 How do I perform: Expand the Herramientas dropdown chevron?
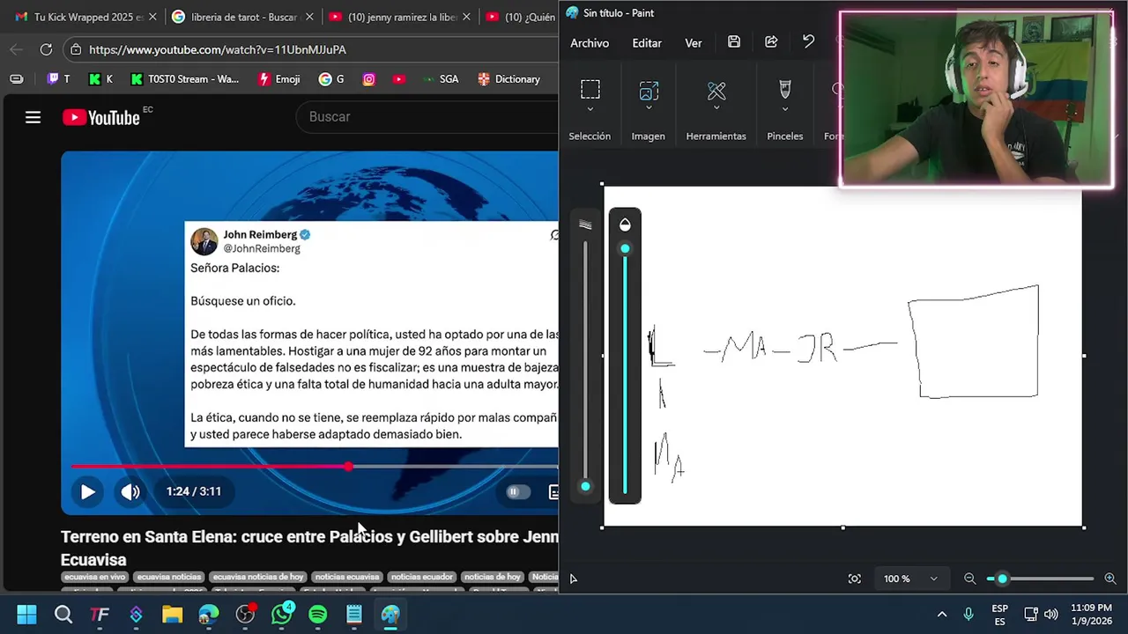coord(716,109)
